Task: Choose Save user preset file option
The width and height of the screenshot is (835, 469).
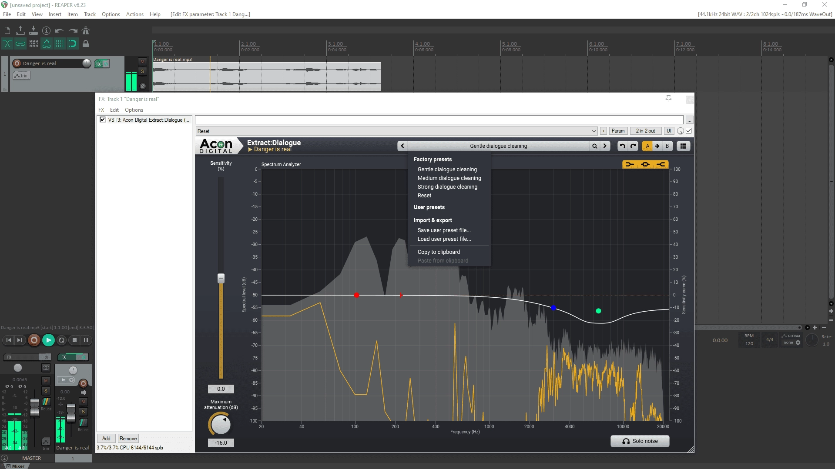Action: point(444,230)
